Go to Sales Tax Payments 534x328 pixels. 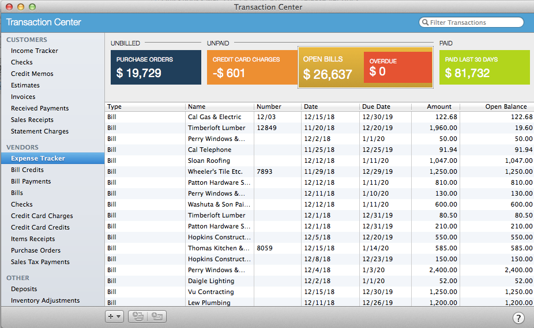[40, 262]
